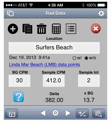Open Linda Mar Beach (LMB) data points link
111x122 pixels.
[45, 65]
